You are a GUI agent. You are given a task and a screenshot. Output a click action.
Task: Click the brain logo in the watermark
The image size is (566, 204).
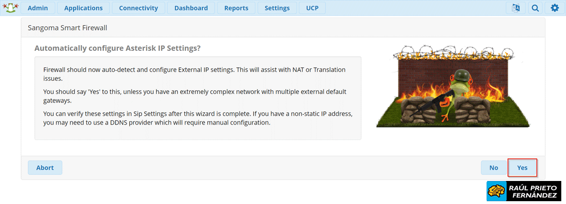coord(497,192)
